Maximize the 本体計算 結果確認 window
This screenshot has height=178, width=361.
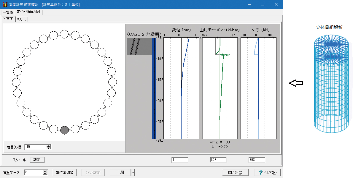click(262, 5)
